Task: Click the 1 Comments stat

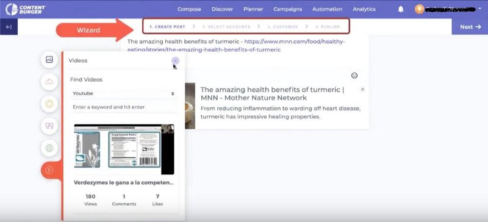Action: click(124, 200)
